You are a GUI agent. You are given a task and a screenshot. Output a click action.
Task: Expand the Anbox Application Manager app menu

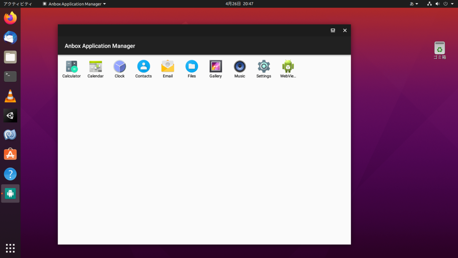74,4
